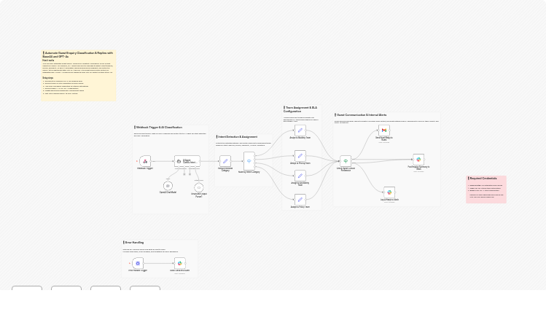Click the Log AI Reply to Slack node
This screenshot has width=546, height=328.
(x=389, y=192)
